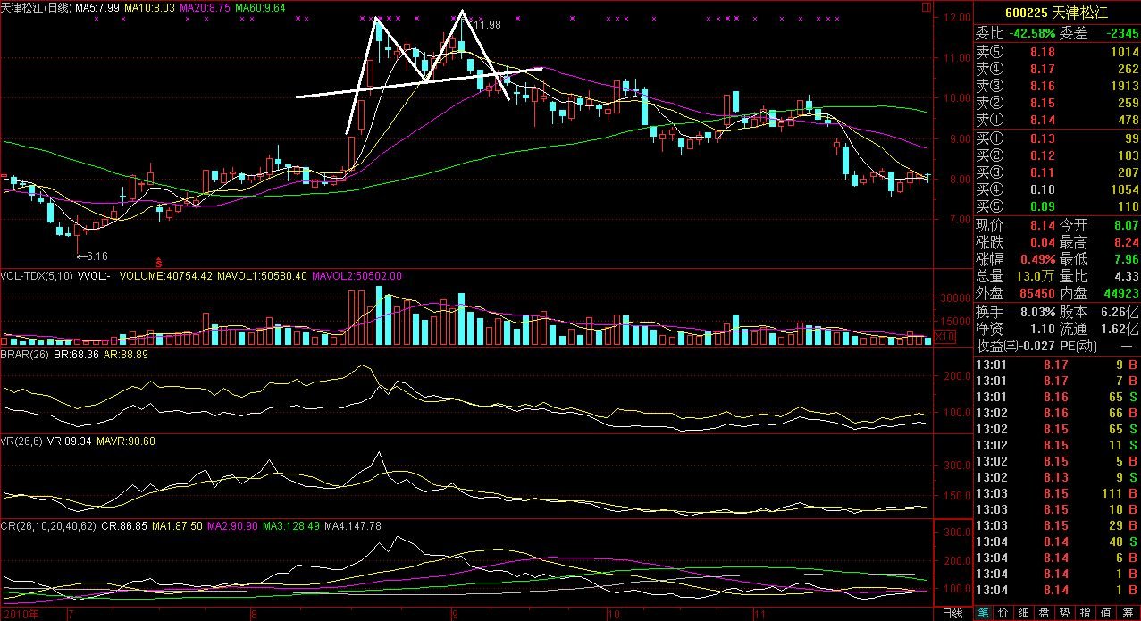Click the 卖⑤ ask price 8.18
1141x621 pixels.
pos(1042,52)
